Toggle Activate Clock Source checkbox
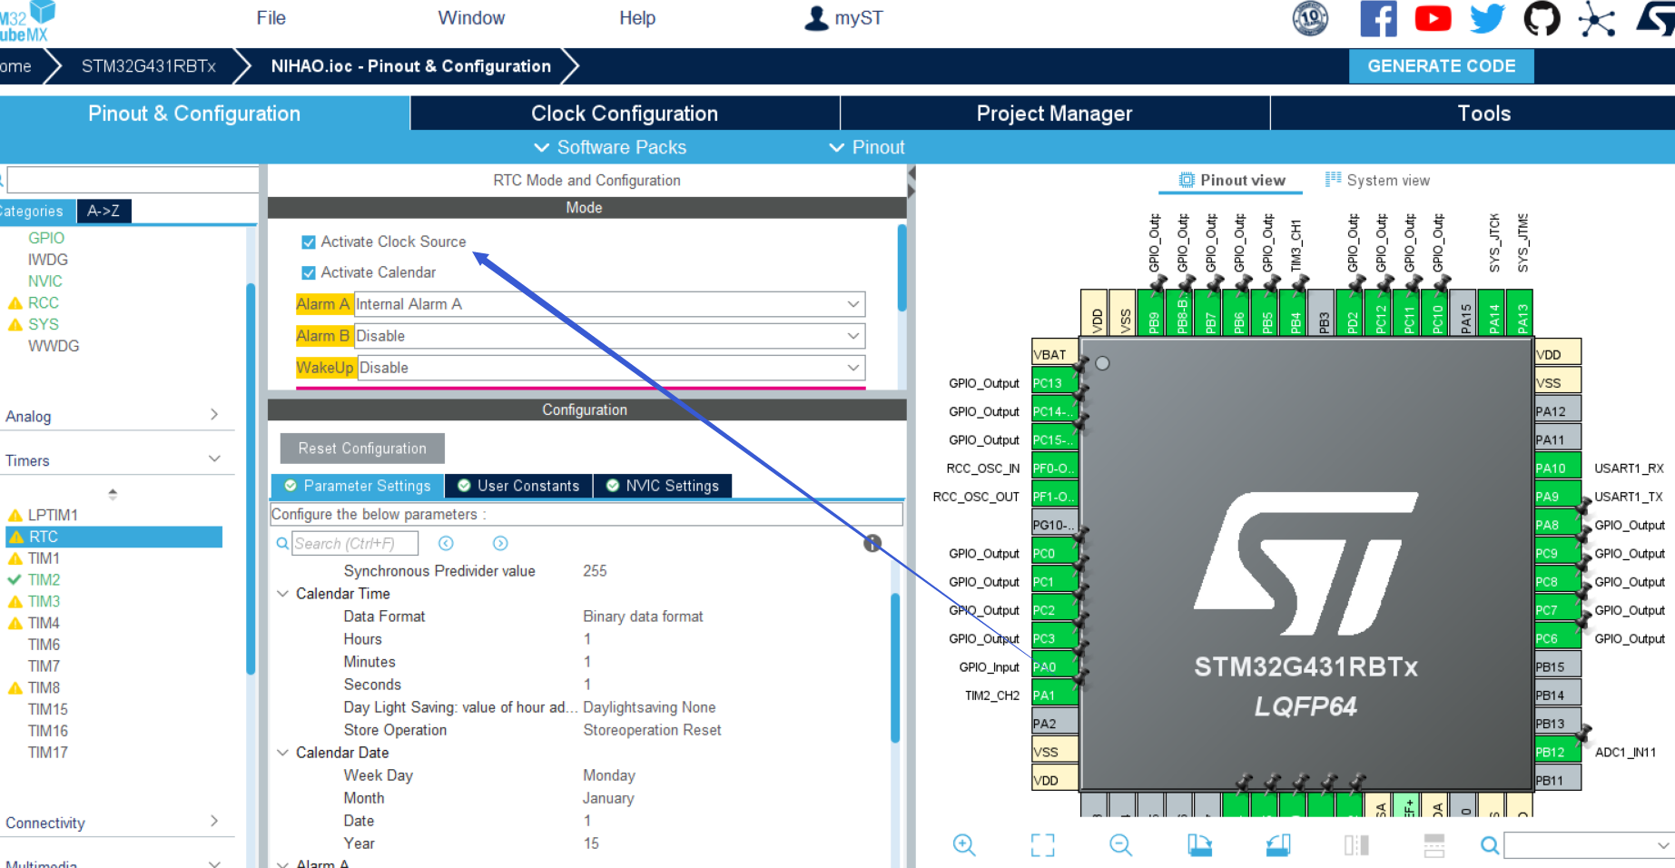The image size is (1675, 868). (x=309, y=242)
